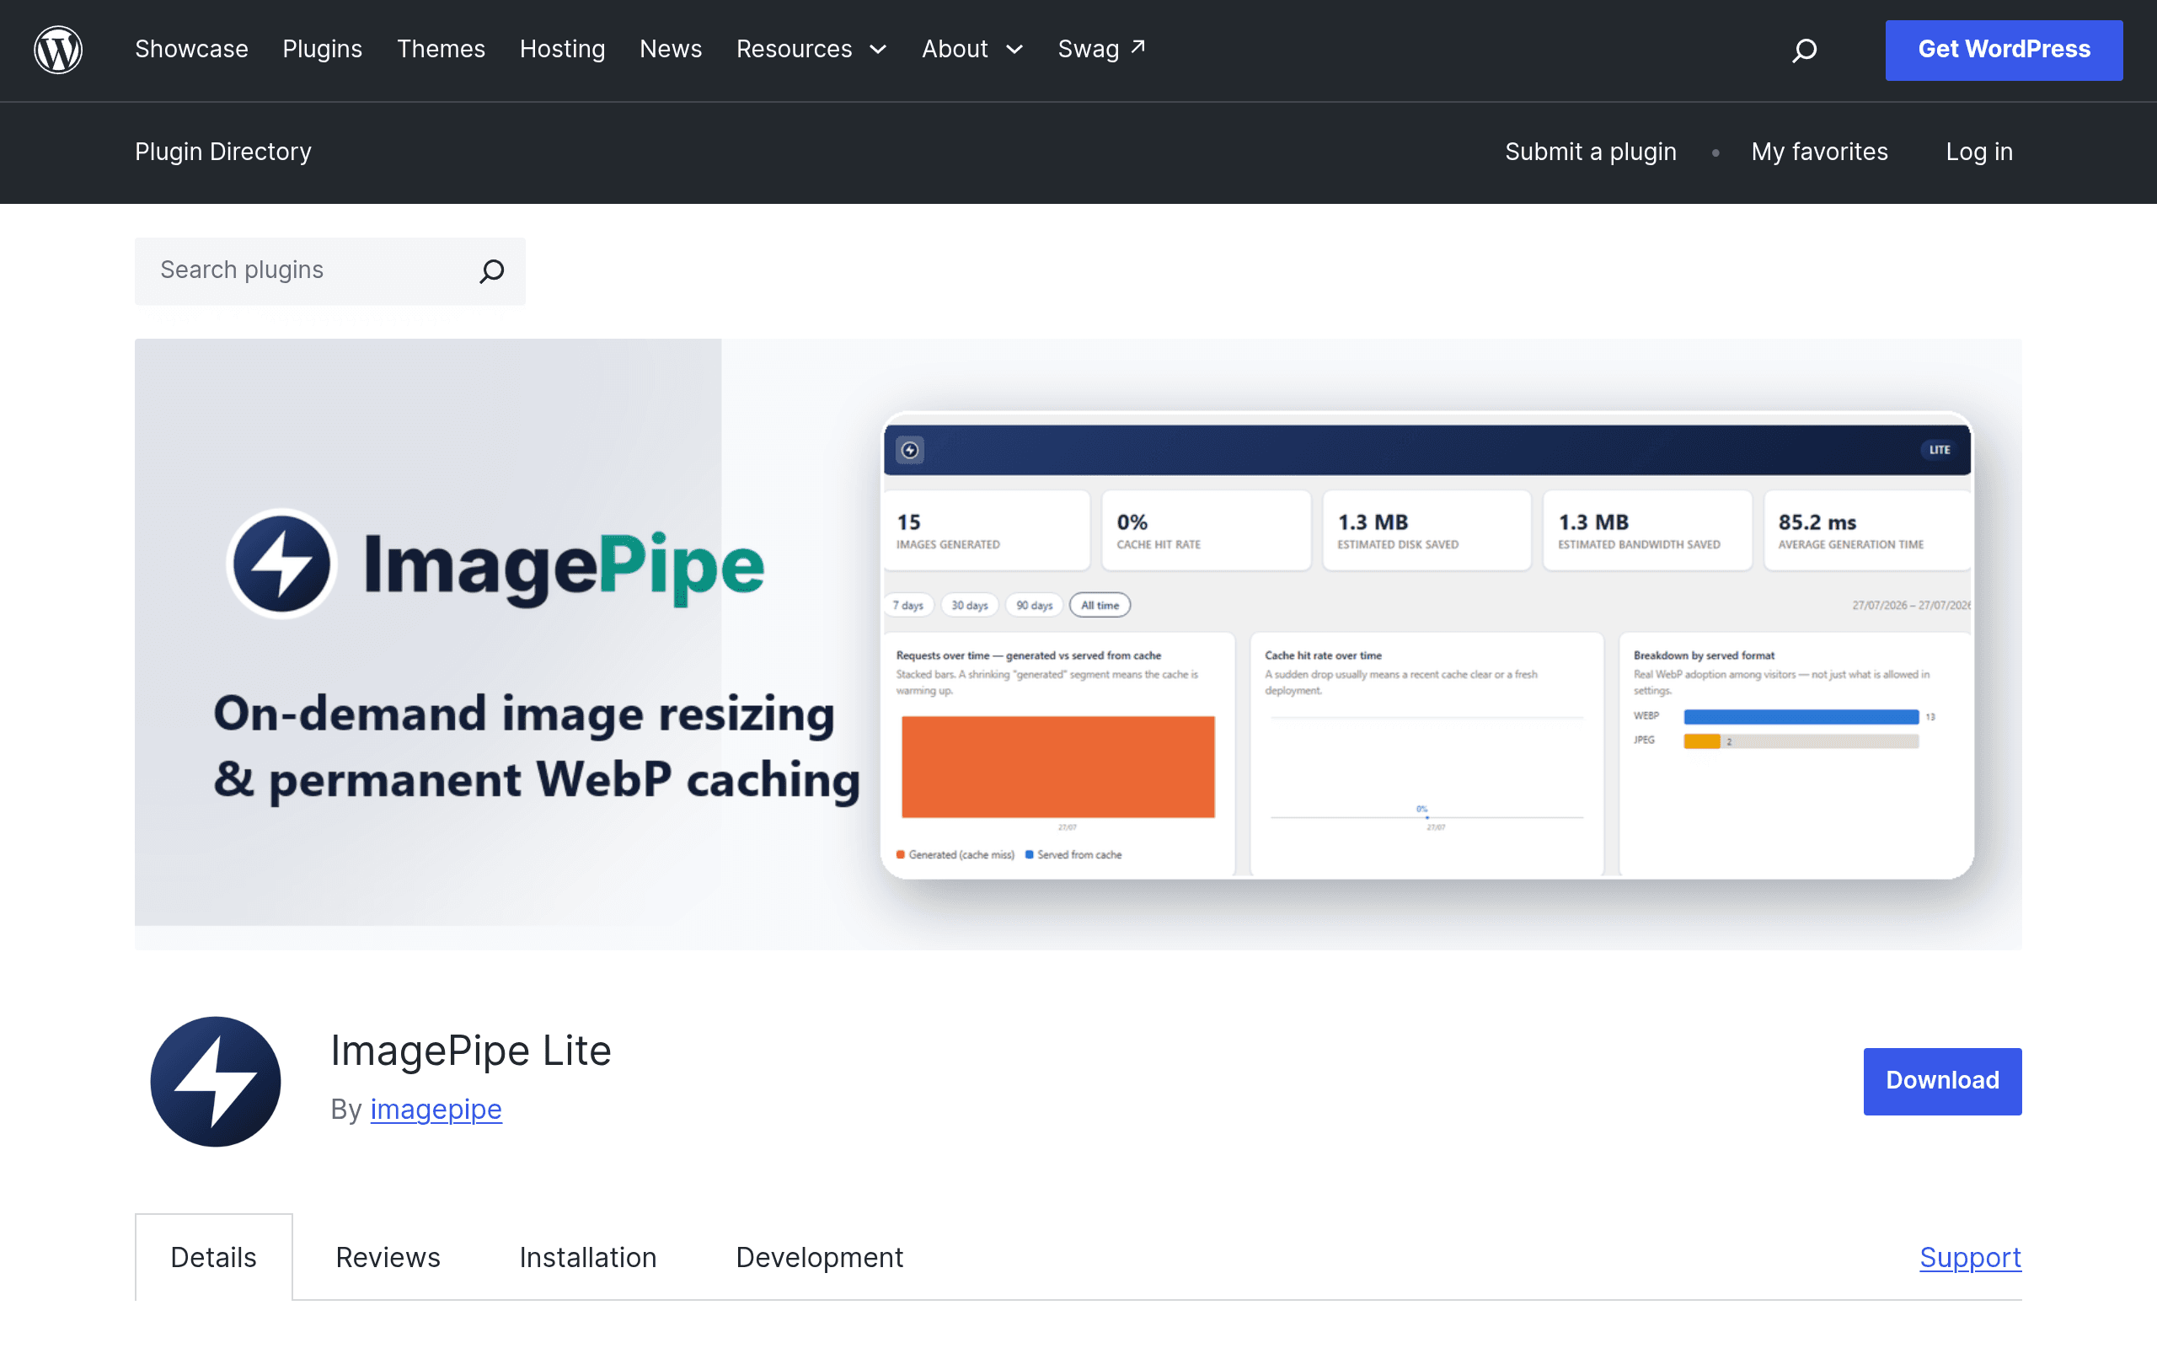Open the Swag external link
This screenshot has width=2157, height=1348.
coord(1100,49)
